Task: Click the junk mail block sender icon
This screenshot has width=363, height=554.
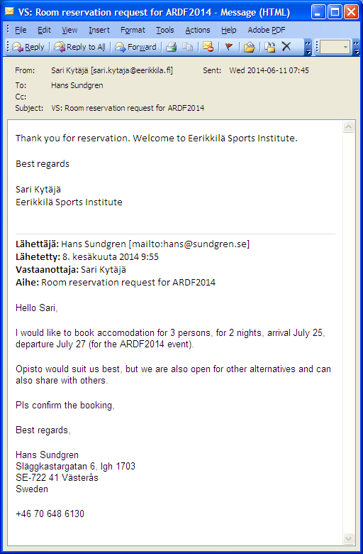Action: 208,47
